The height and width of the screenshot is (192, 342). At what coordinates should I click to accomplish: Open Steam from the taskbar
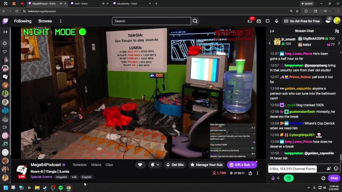(x=45, y=188)
